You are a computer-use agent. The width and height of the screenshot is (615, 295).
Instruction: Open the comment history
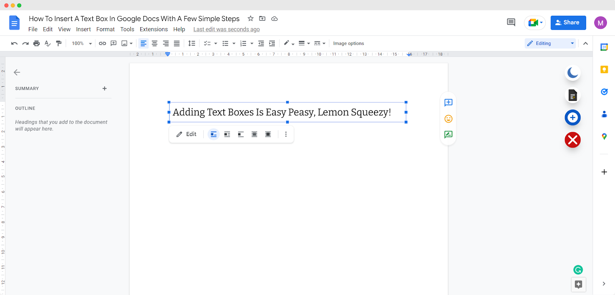(511, 23)
